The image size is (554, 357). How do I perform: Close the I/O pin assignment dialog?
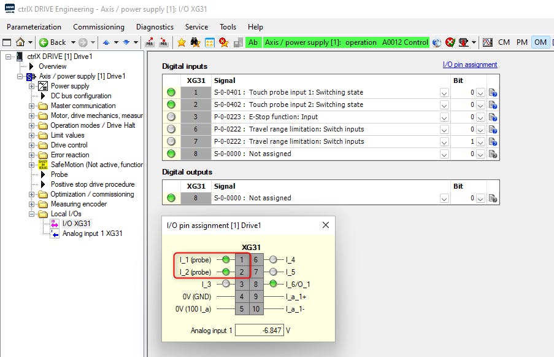(326, 225)
